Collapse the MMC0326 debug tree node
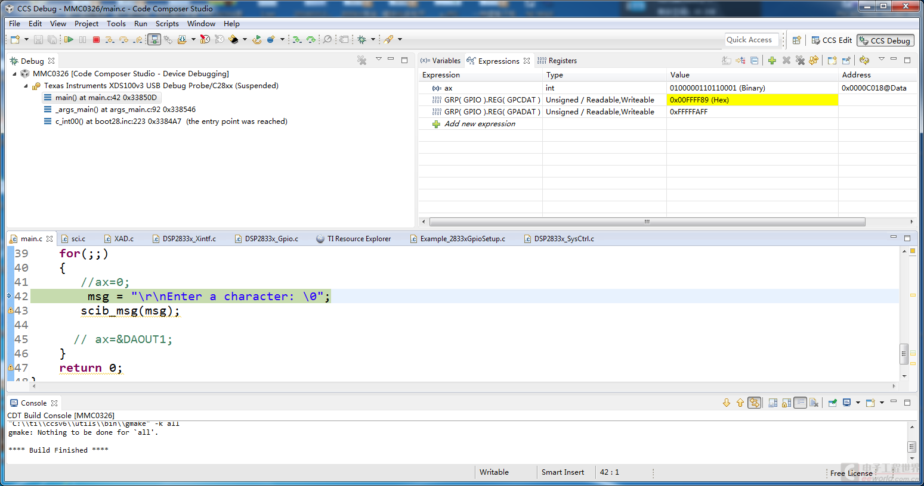 point(15,74)
